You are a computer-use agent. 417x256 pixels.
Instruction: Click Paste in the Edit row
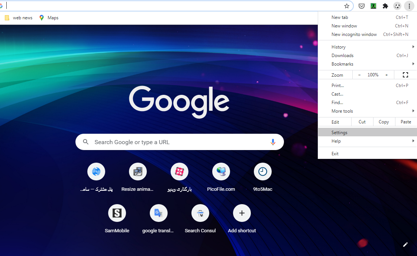click(x=406, y=122)
